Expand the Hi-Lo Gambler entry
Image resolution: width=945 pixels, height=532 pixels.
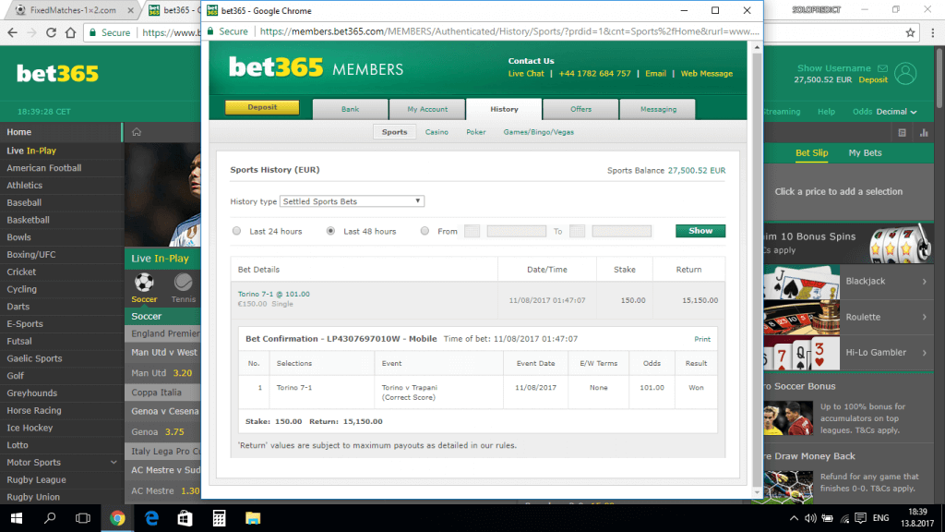point(924,352)
